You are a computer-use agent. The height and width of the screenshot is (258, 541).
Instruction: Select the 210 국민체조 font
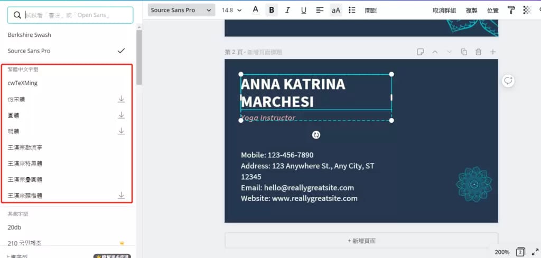(x=24, y=243)
